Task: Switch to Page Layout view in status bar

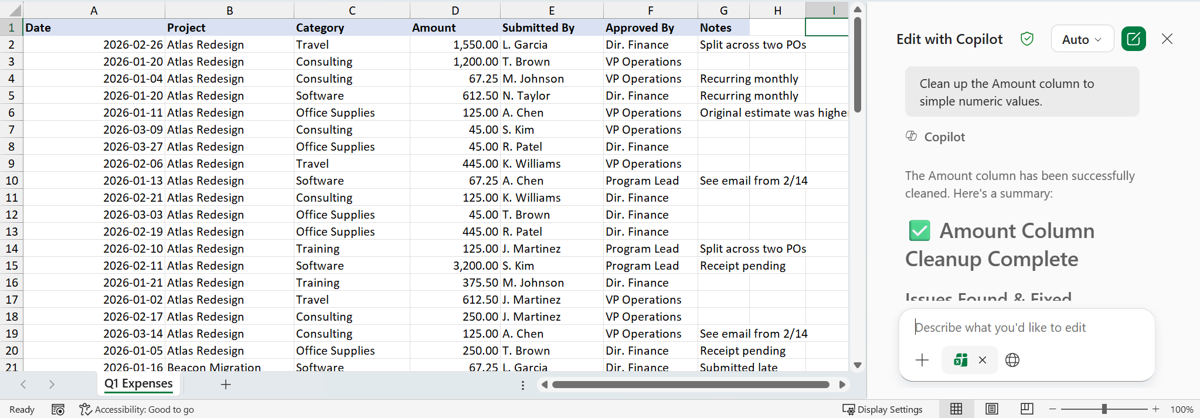Action: click(991, 409)
